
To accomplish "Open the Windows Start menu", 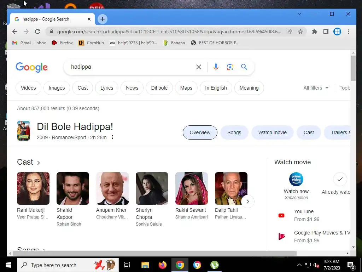I will (8, 265).
